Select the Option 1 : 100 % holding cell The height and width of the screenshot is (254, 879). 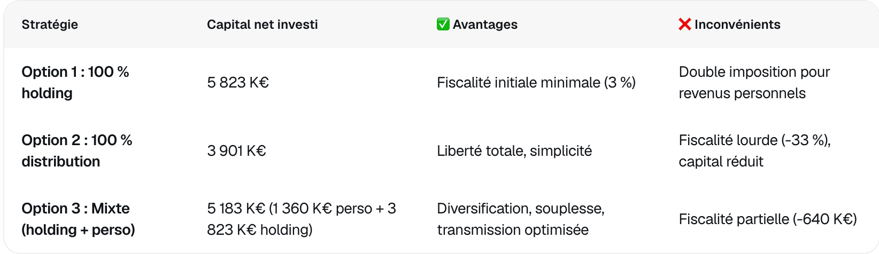click(x=75, y=82)
